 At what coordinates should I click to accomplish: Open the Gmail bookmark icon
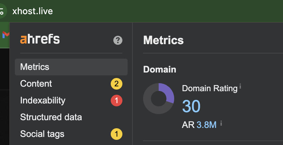click(x=6, y=34)
